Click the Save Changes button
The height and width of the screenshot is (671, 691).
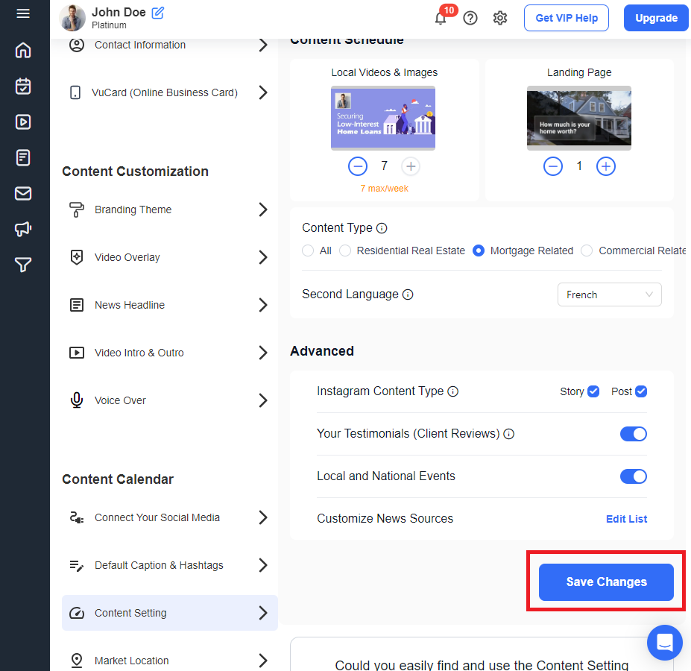point(606,582)
